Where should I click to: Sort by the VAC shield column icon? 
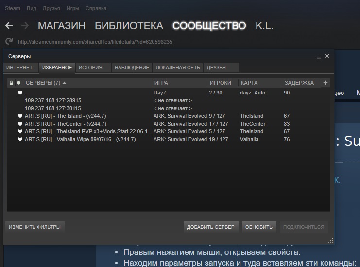pyautogui.click(x=18, y=83)
